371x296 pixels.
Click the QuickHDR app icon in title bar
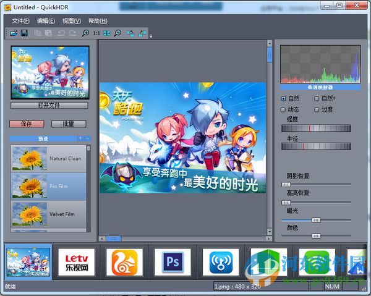tap(7, 7)
